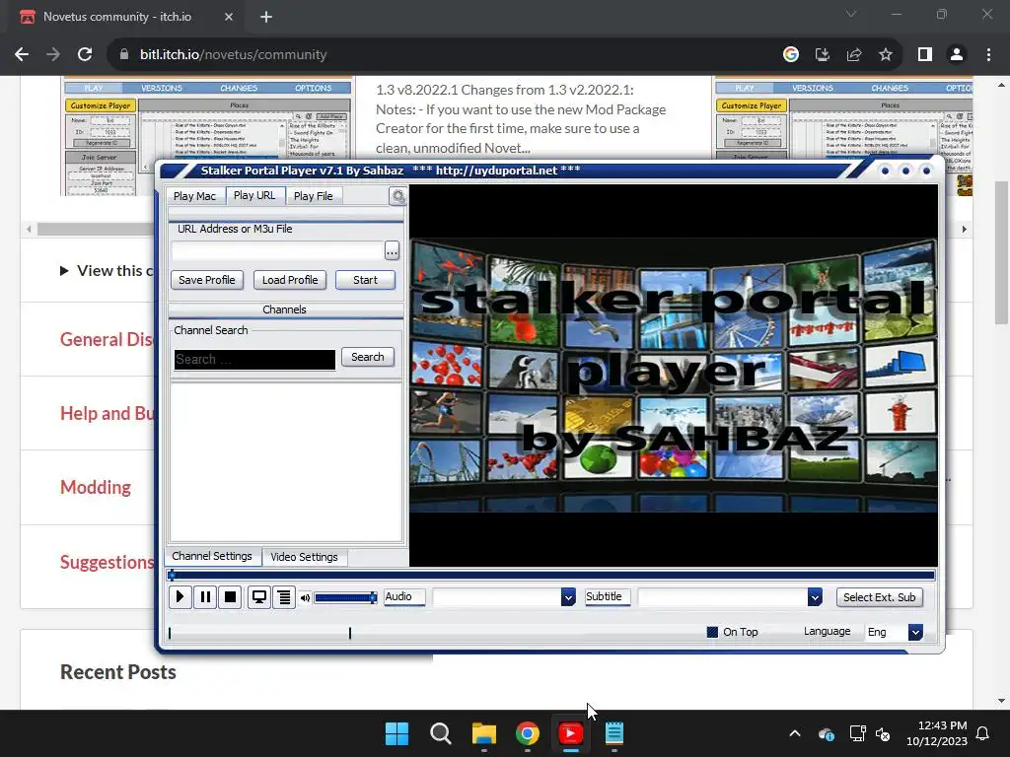Adjust the blue volume slider
The image size is (1010, 757).
tap(346, 598)
